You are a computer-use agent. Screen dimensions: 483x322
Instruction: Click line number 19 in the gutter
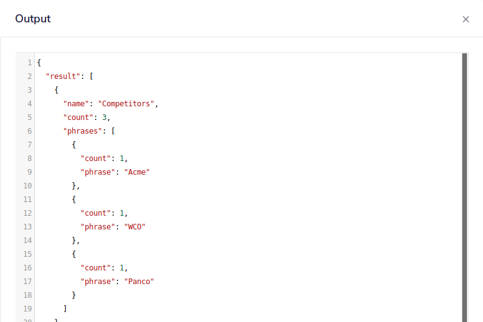27,309
